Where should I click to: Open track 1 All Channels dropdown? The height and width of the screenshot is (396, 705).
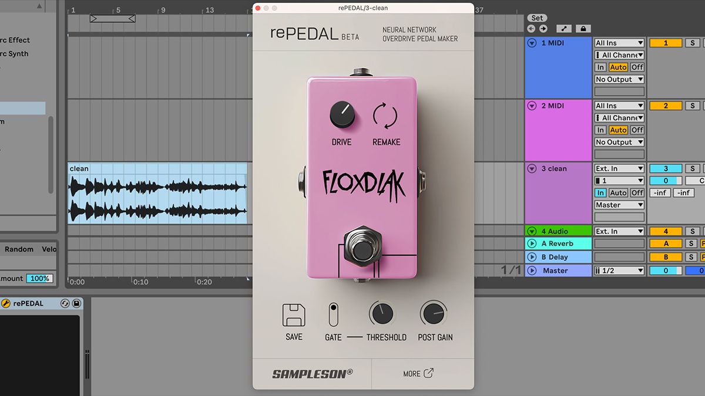pyautogui.click(x=619, y=55)
